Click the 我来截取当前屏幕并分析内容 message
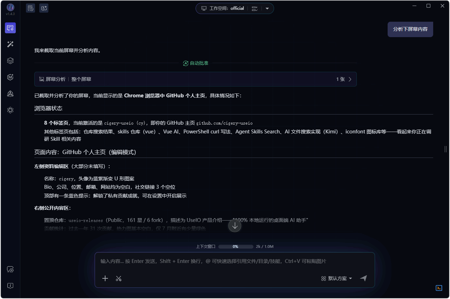The height and width of the screenshot is (299, 450). click(68, 50)
